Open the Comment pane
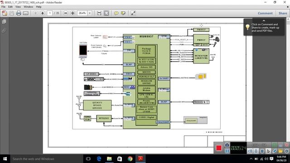Viewport: 290px width, 163px height. point(265,13)
